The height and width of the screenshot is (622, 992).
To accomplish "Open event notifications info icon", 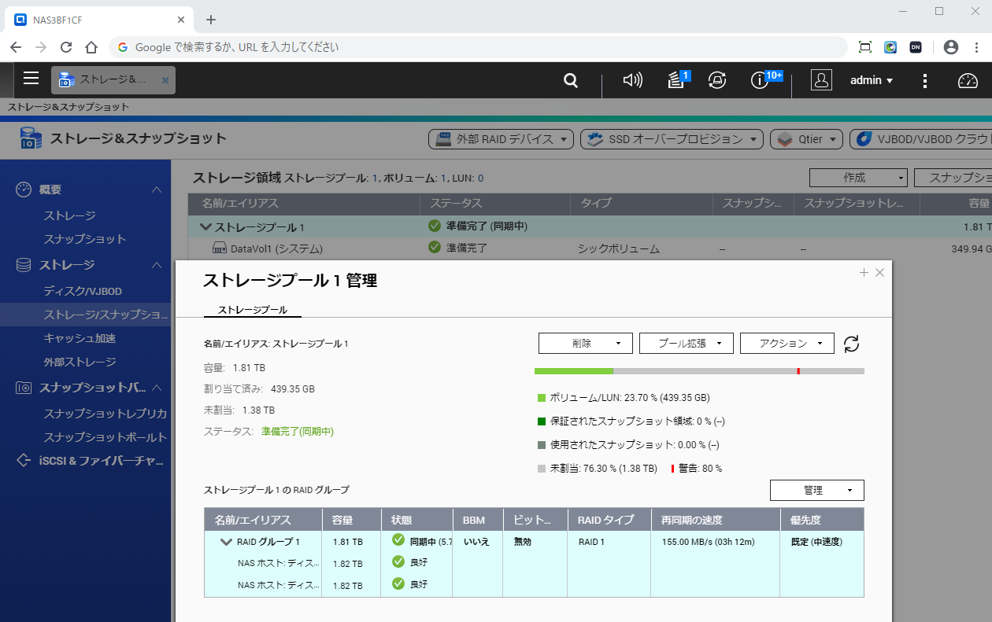I will coord(760,80).
